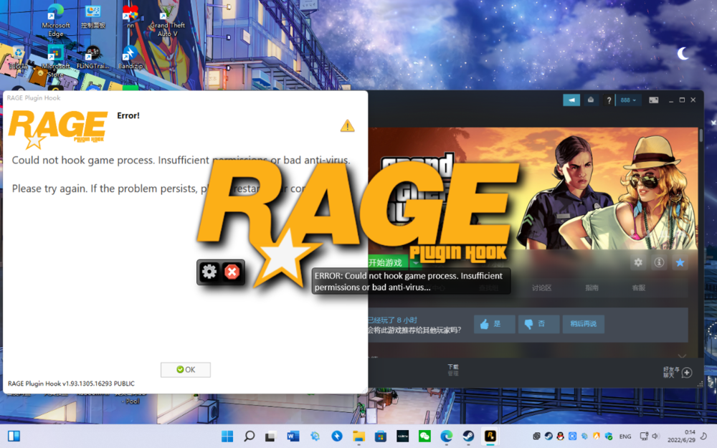Click the gear settings icon on RAGE splash
Screen dimensions: 717x448
pyautogui.click(x=209, y=272)
